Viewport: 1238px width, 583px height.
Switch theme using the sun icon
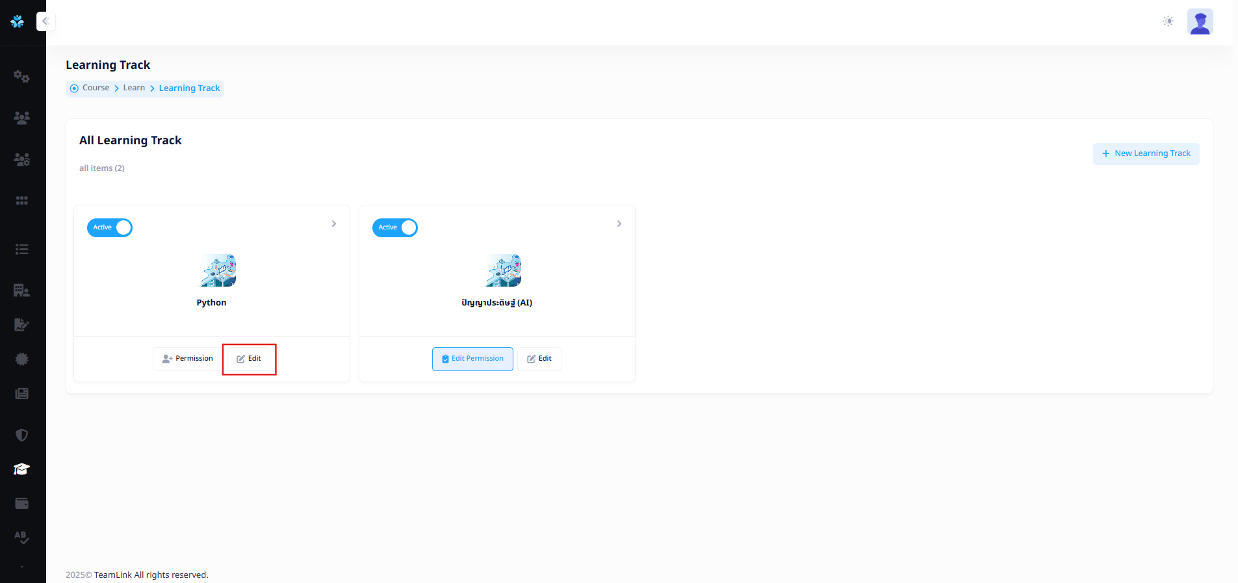pos(1168,21)
